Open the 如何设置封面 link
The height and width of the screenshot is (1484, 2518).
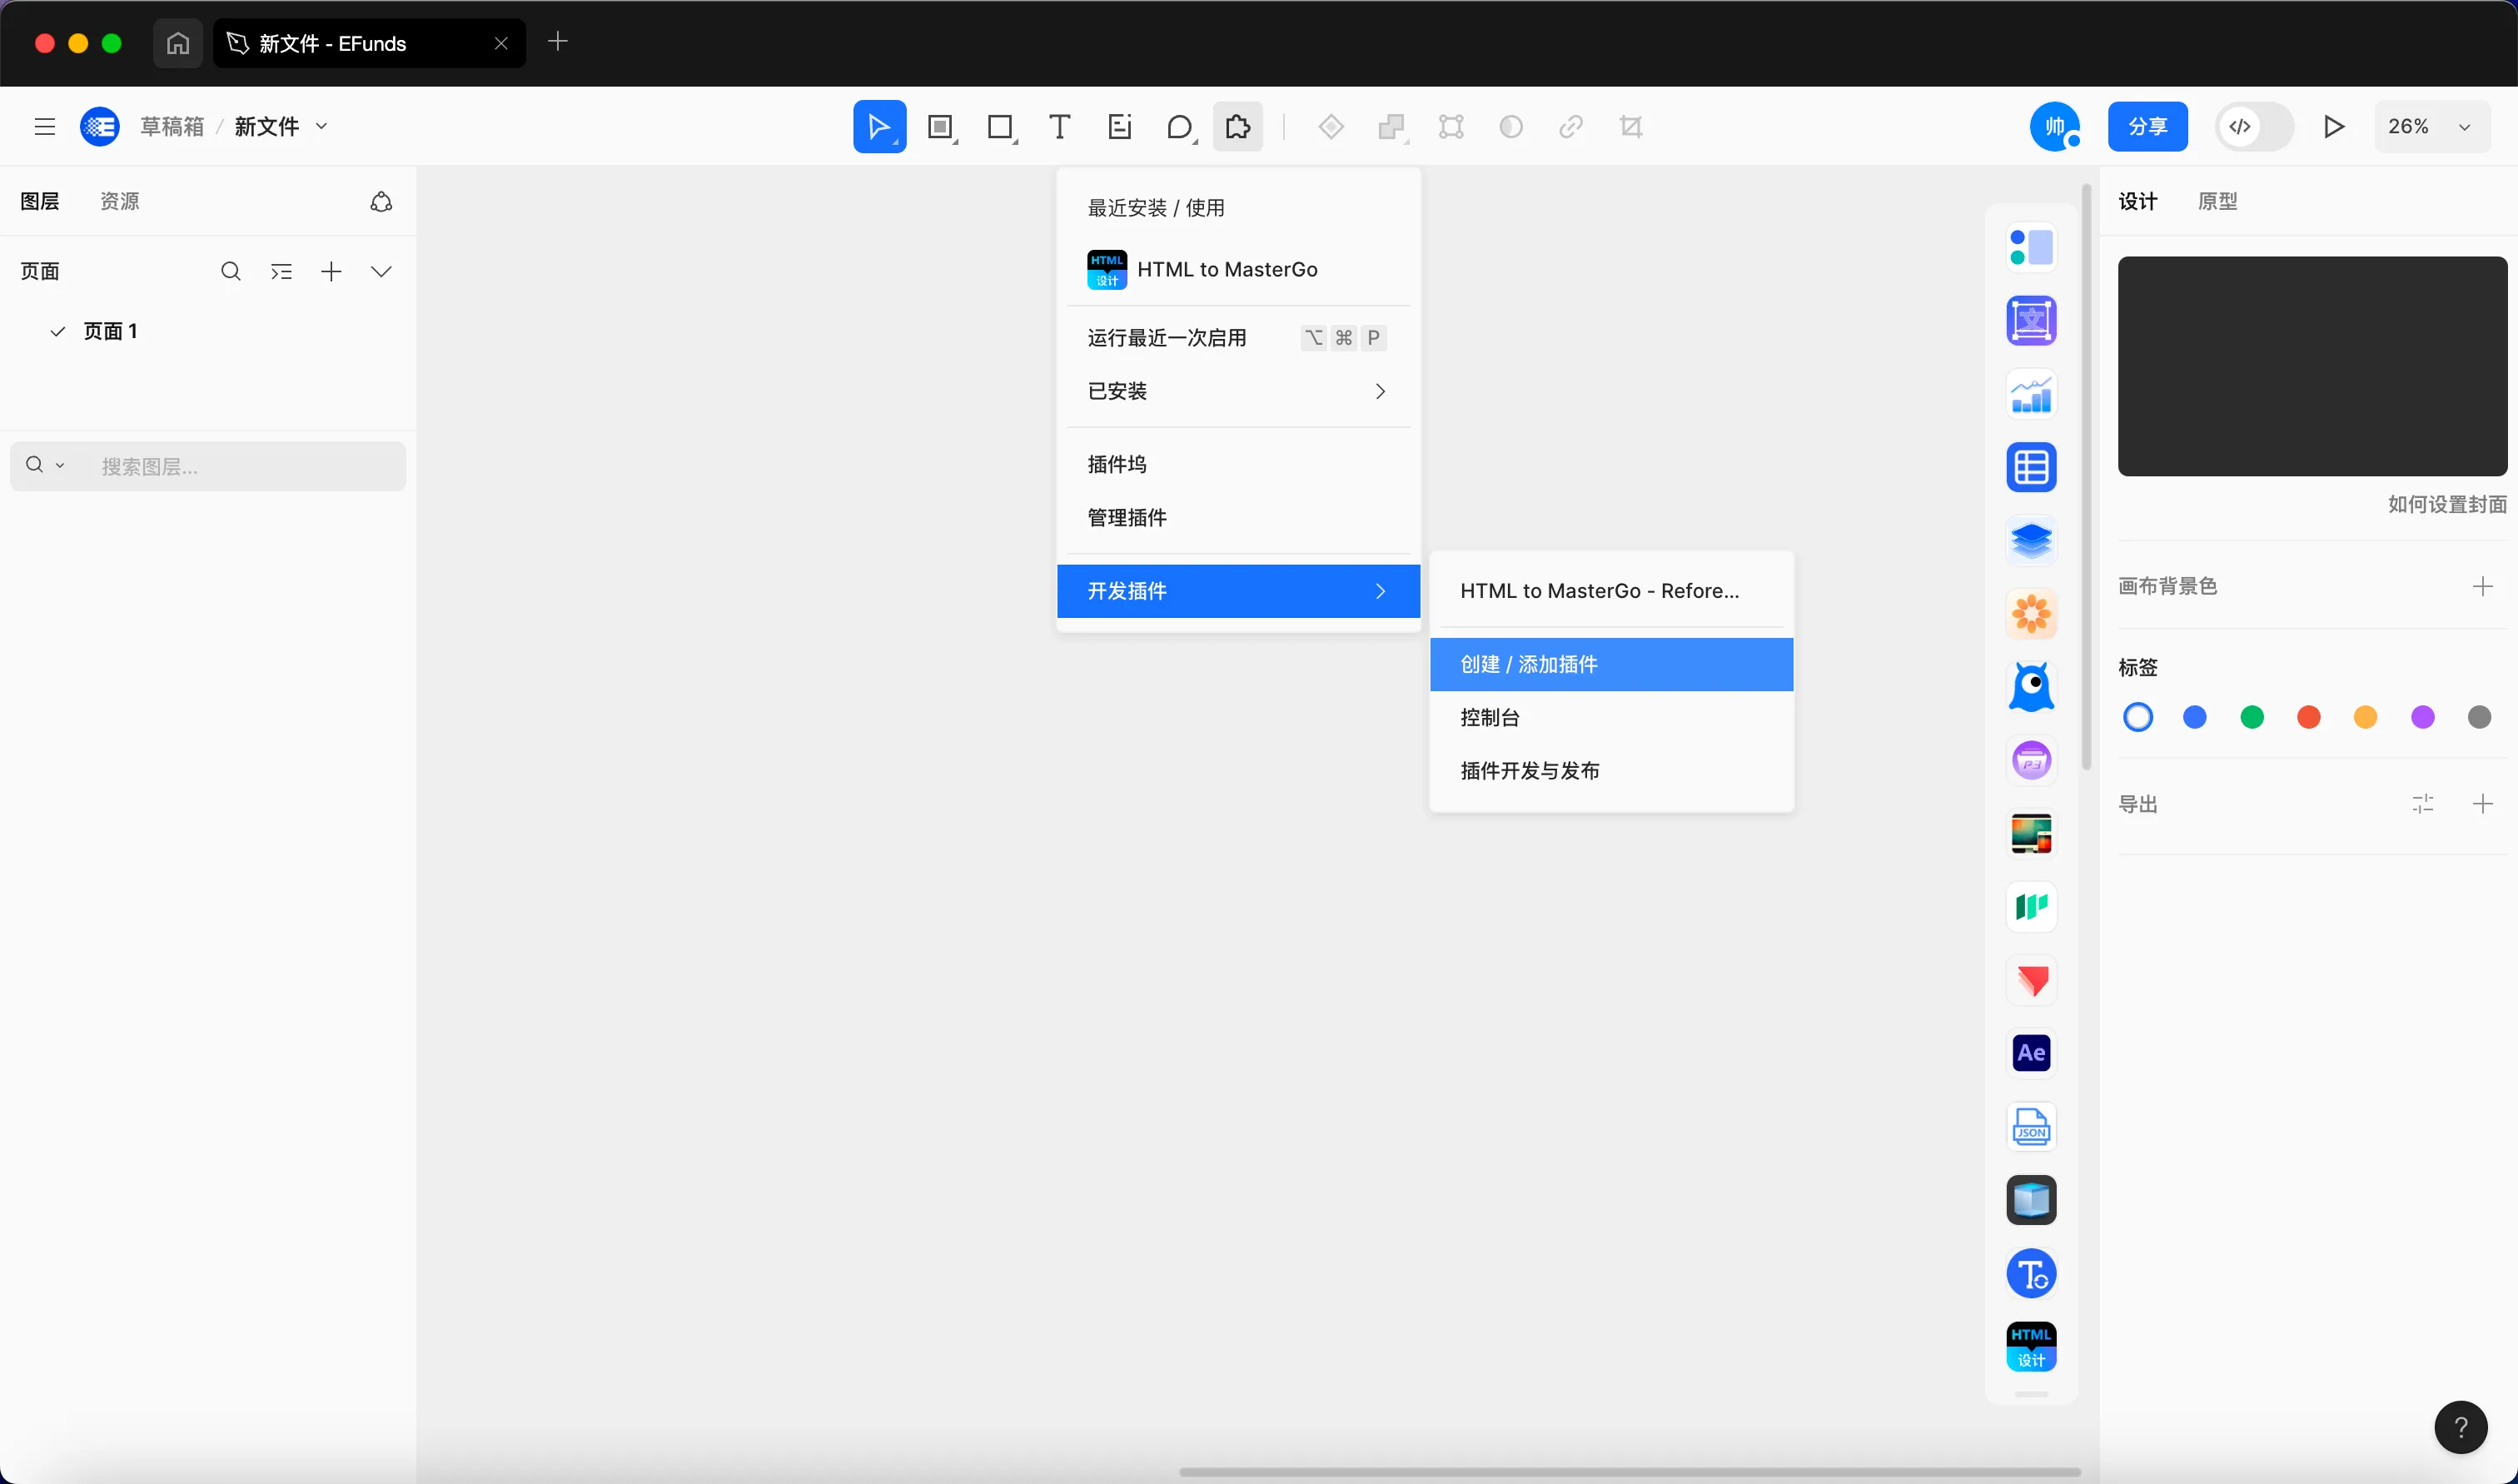click(2446, 504)
